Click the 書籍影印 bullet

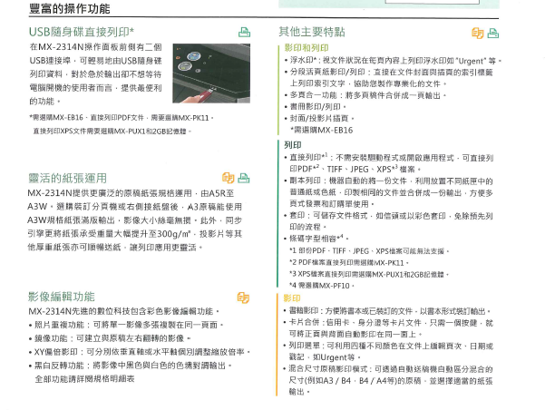(387, 311)
